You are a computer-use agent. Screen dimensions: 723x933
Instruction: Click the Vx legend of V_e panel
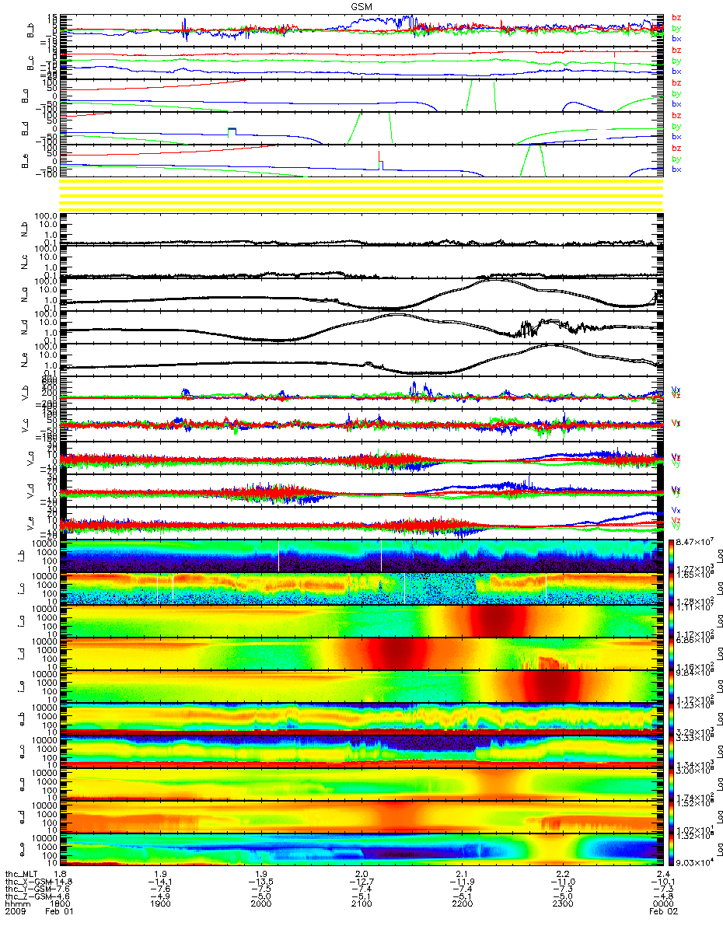pos(676,511)
